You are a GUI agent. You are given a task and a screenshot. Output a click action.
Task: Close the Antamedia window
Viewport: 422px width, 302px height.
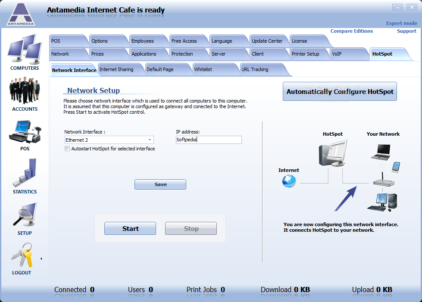412,7
